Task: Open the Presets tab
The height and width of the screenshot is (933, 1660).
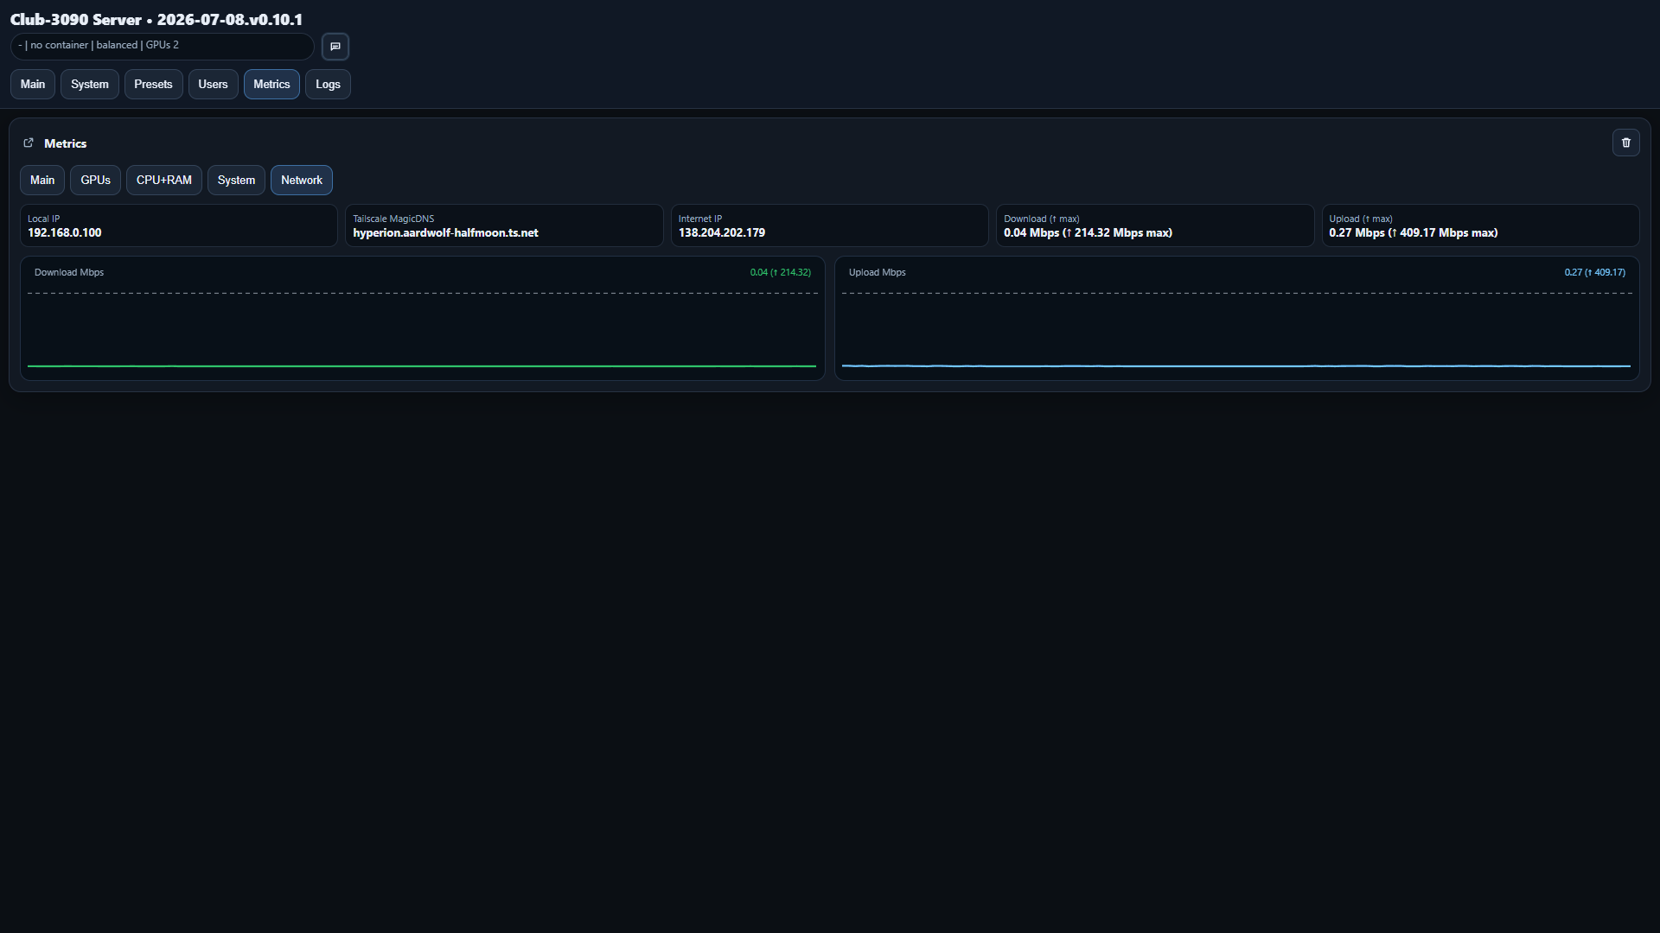Action: [153, 85]
